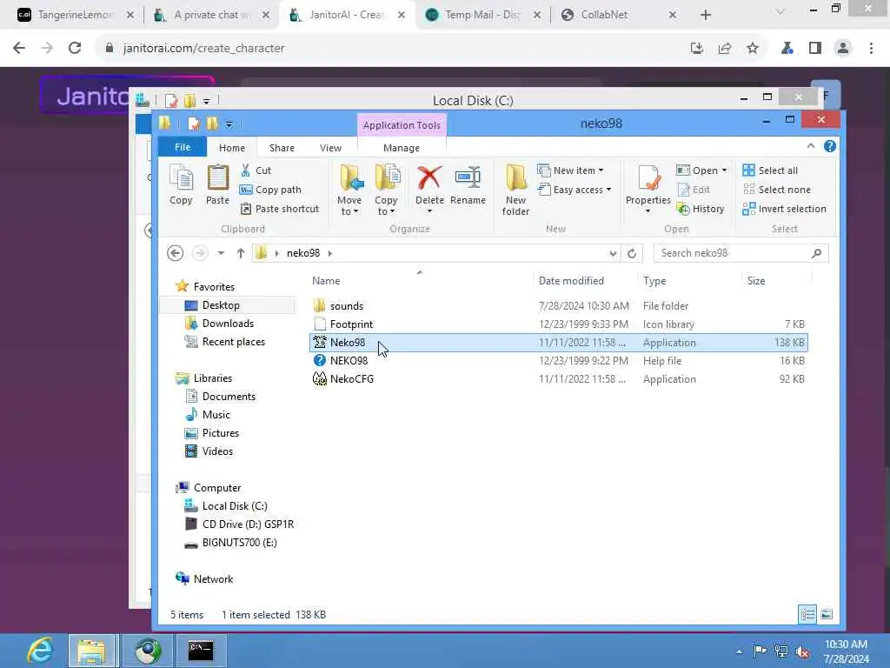Collapse the ribbon with chevron
This screenshot has width=890, height=668.
point(811,146)
